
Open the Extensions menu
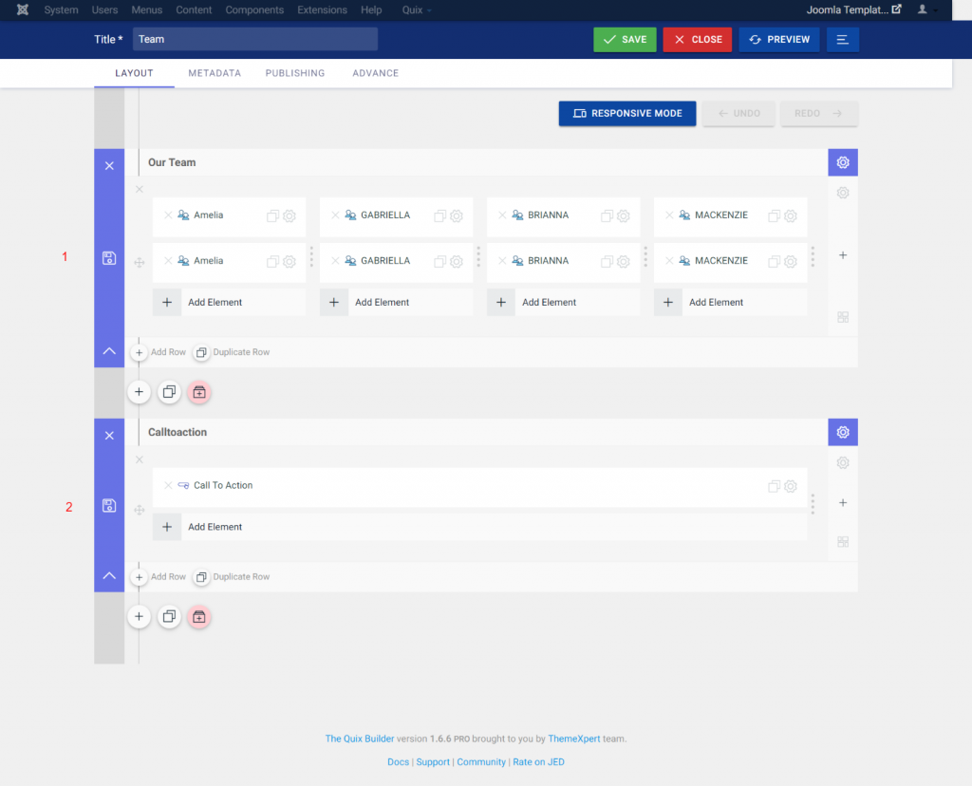pos(322,9)
